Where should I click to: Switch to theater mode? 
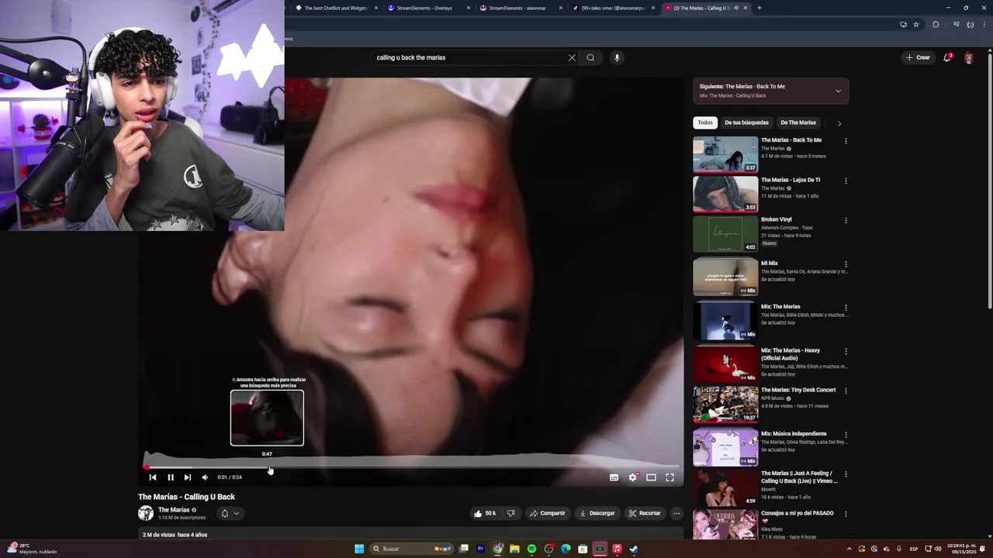pos(651,477)
